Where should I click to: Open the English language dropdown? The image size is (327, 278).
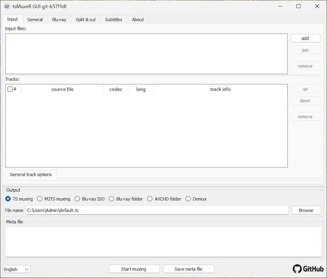[x=16, y=269]
